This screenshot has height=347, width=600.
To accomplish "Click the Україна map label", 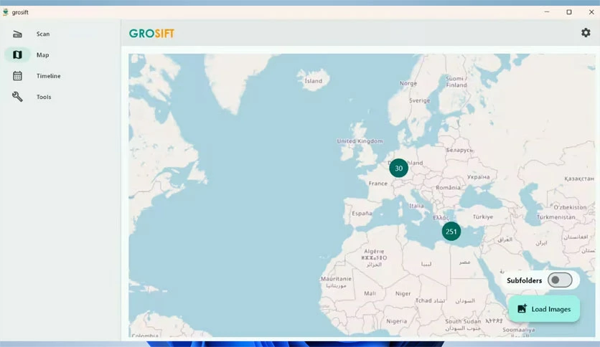I will (478, 177).
